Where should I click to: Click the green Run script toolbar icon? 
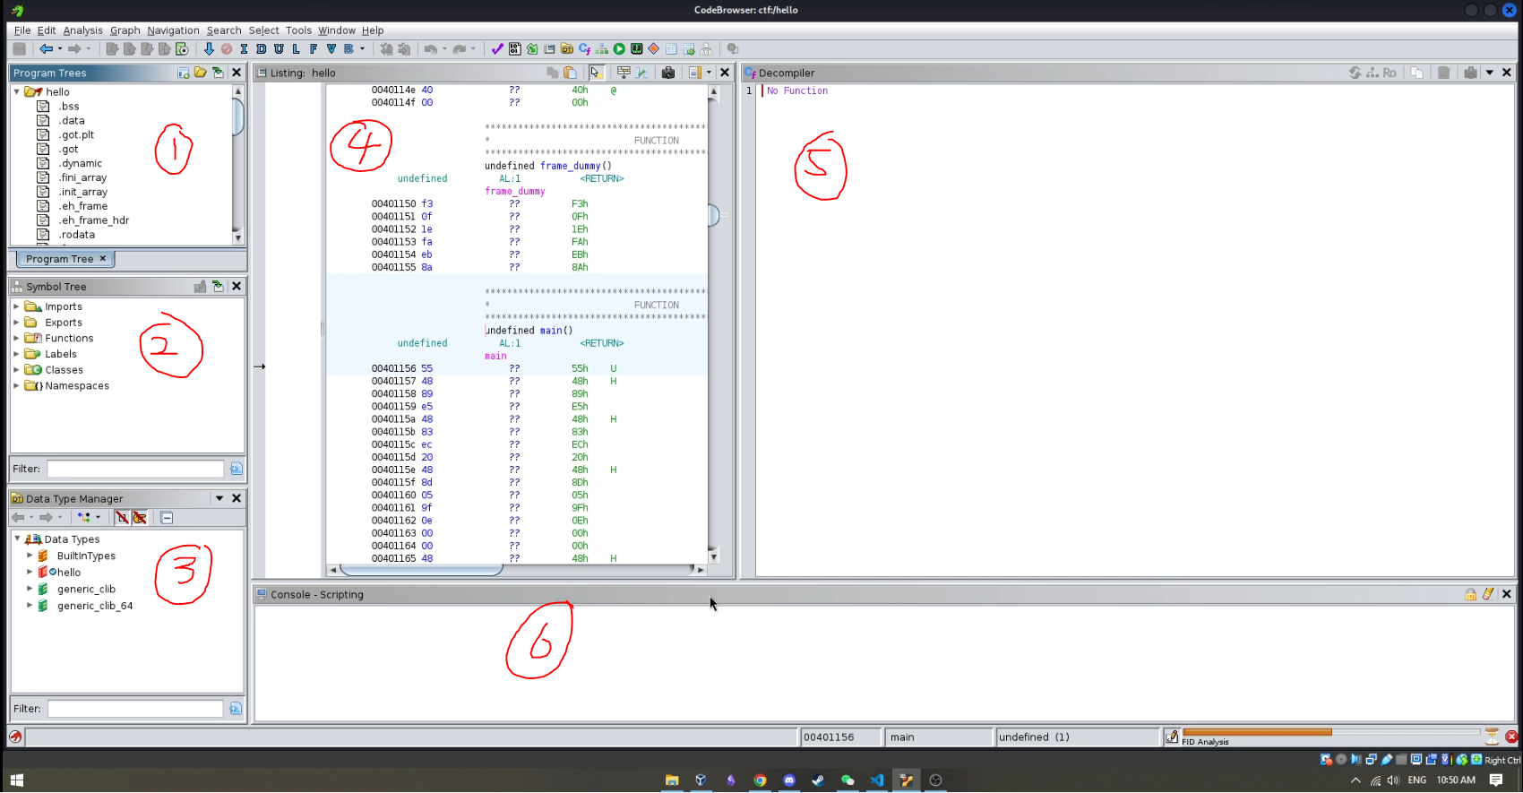[x=619, y=49]
